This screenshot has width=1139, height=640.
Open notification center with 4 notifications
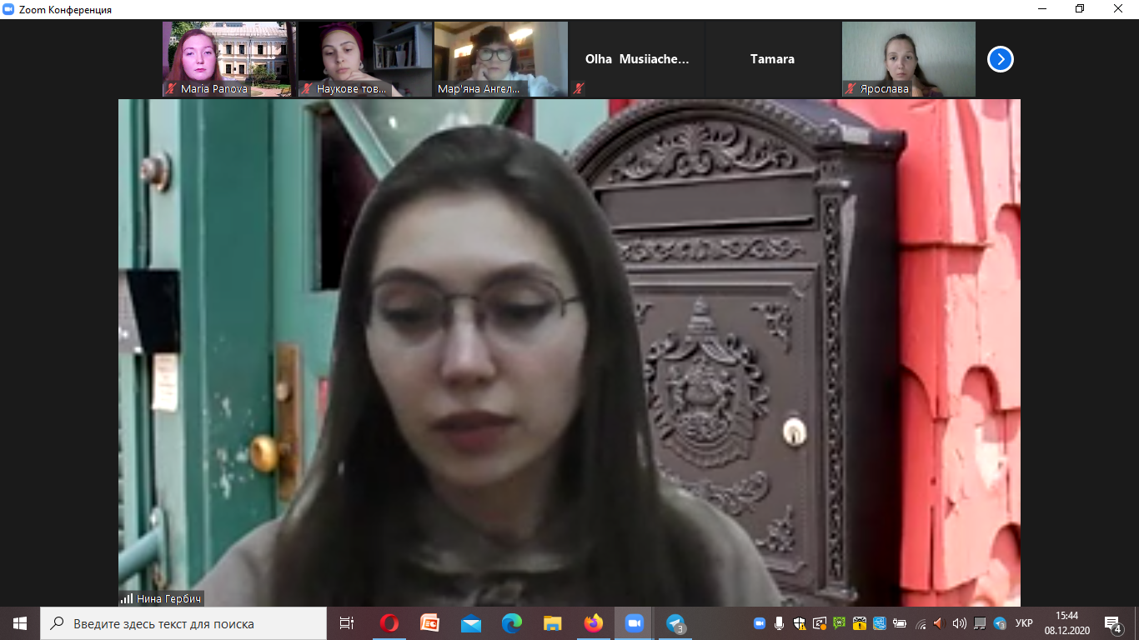[x=1113, y=623]
